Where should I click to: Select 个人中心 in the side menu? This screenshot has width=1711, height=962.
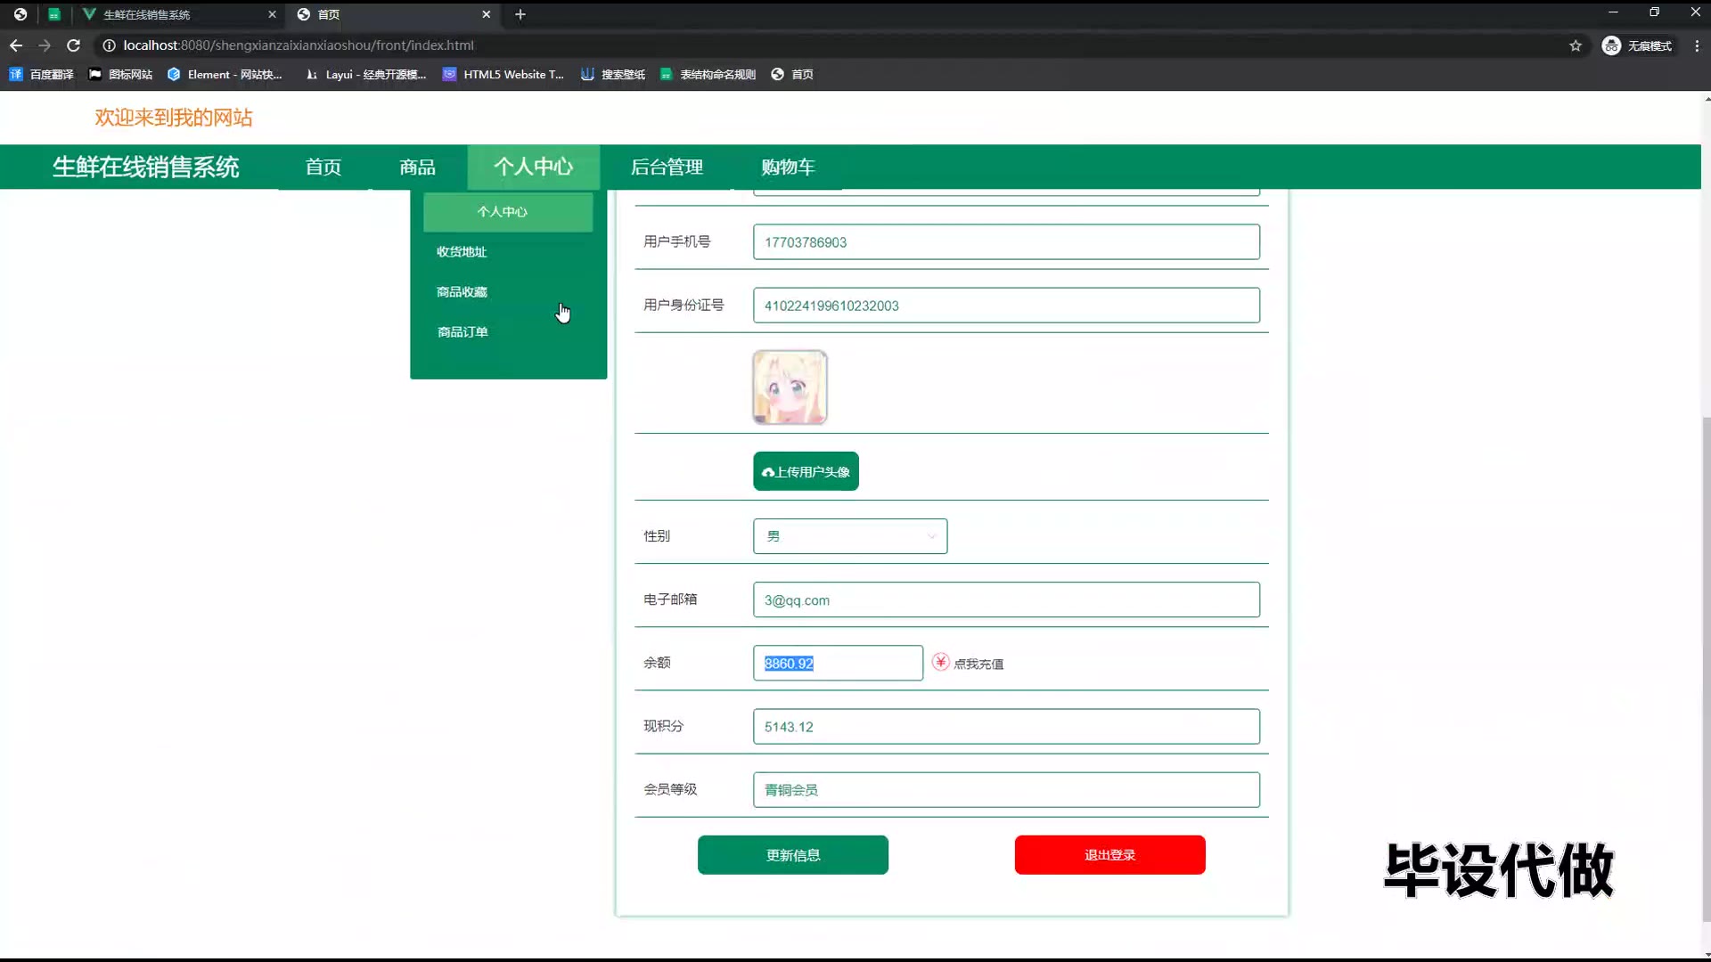tap(508, 212)
